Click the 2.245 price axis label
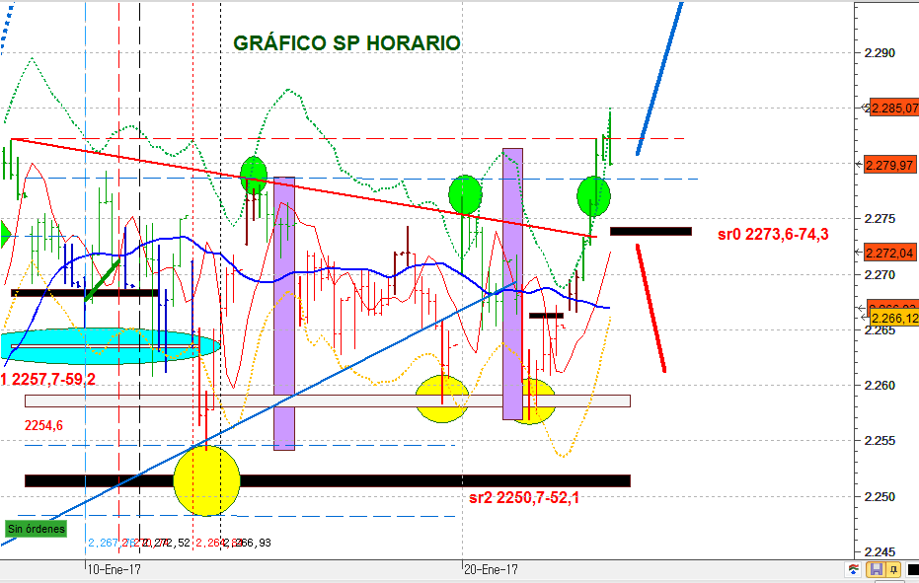Screen dimensions: 919x583 pos(880,551)
